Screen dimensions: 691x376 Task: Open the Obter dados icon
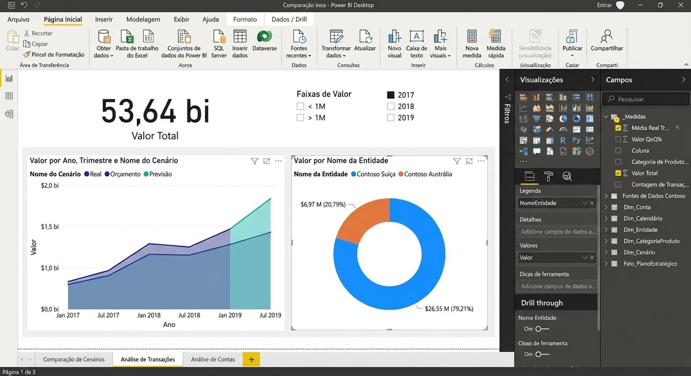pyautogui.click(x=104, y=37)
